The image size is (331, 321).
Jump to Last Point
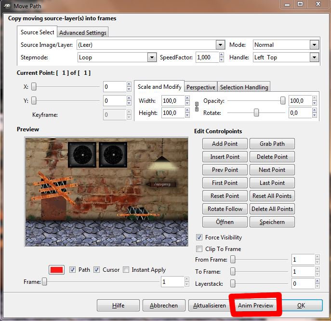coord(272,182)
